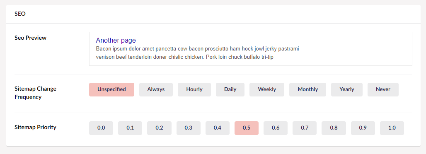
Task: Select Daily change frequency
Action: click(x=230, y=90)
